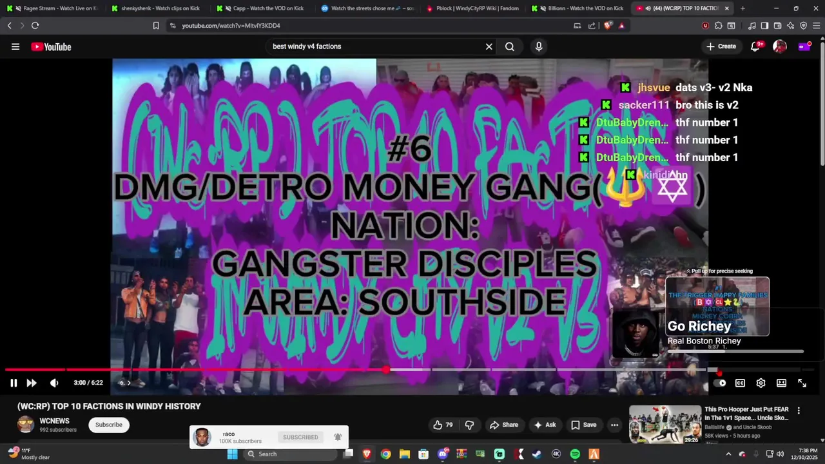Open the uBlock red shield extension
The height and width of the screenshot is (464, 825).
pyautogui.click(x=705, y=26)
